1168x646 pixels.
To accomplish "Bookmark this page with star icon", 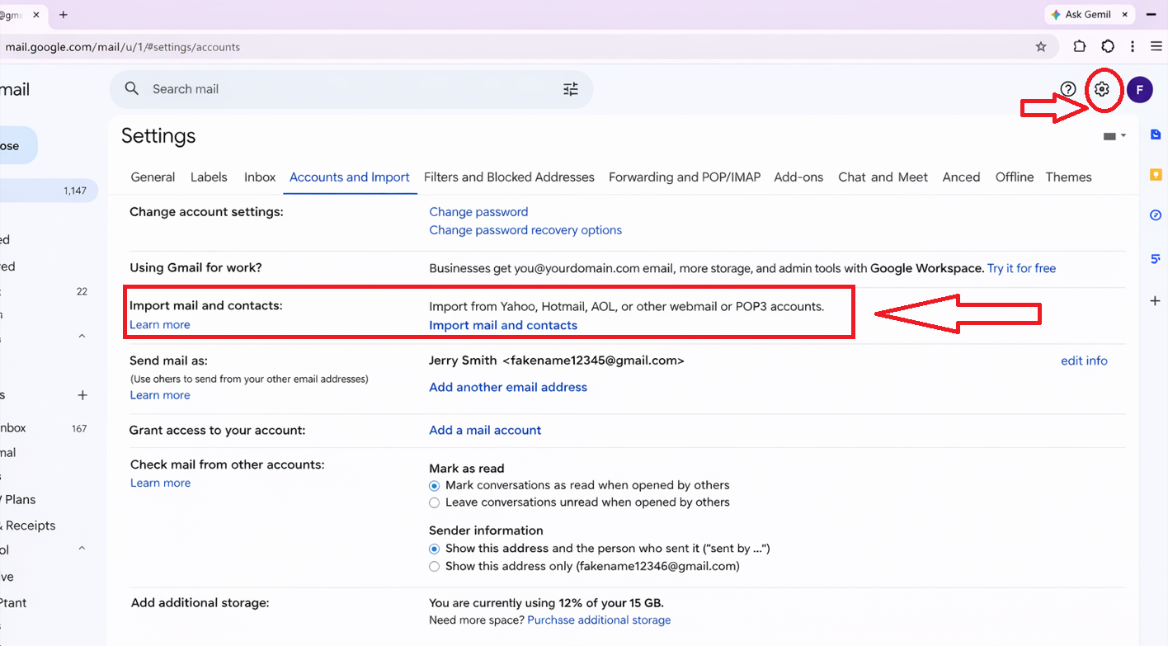I will 1041,47.
